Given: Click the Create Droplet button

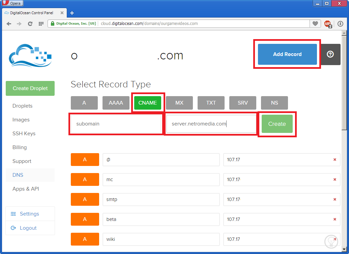Looking at the screenshot, I should pos(30,88).
